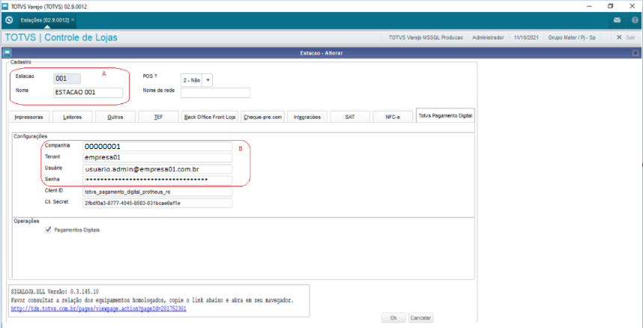Switch to the Impressoras tab
The width and height of the screenshot is (643, 328).
click(x=28, y=117)
